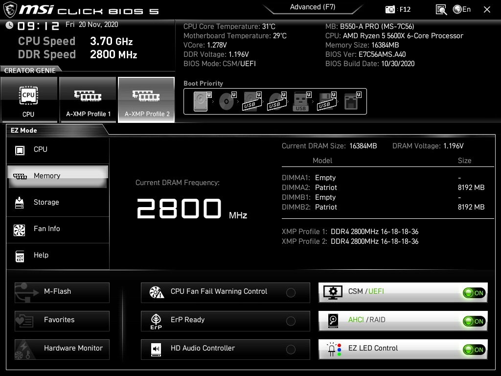Click the HD Audio speaker icon
Screen dimensions: 501x376
pyautogui.click(x=156, y=350)
